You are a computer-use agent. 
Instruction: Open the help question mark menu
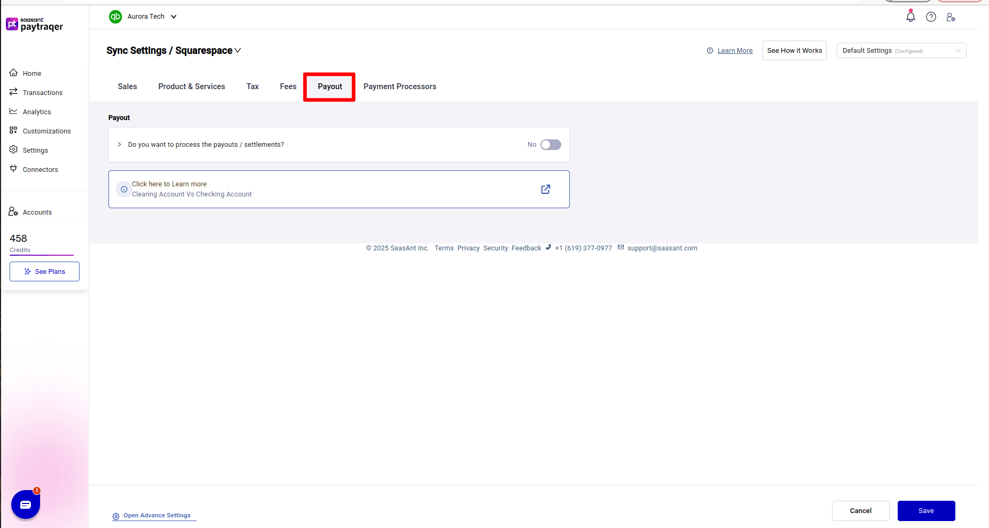pyautogui.click(x=931, y=17)
